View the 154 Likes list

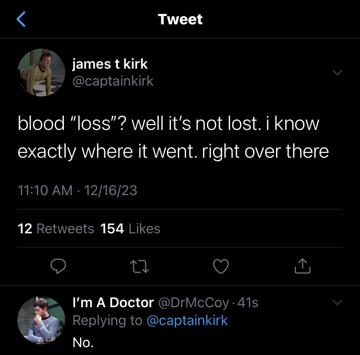click(x=130, y=229)
